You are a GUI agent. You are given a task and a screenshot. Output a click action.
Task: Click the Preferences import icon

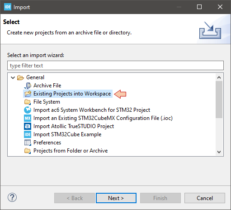28,143
